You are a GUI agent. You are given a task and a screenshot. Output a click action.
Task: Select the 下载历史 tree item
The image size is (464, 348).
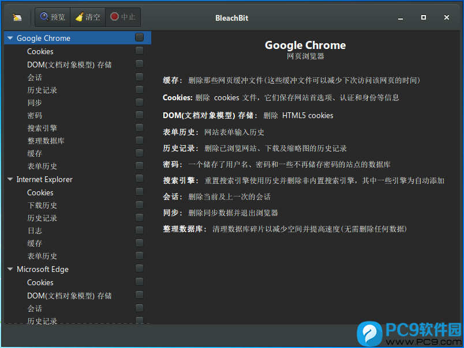[42, 205]
